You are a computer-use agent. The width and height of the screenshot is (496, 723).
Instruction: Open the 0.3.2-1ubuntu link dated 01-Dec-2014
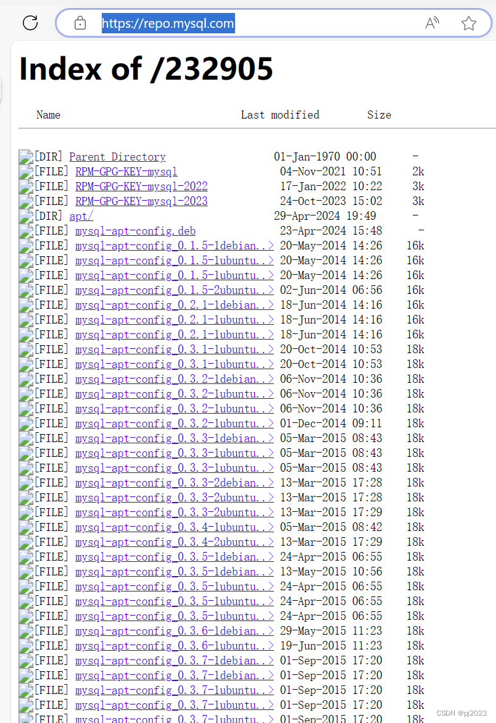175,424
